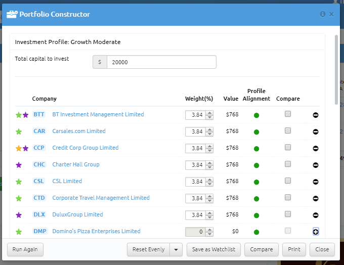344x265 pixels.
Task: Remove DLX row with minus icon
Action: point(316,215)
